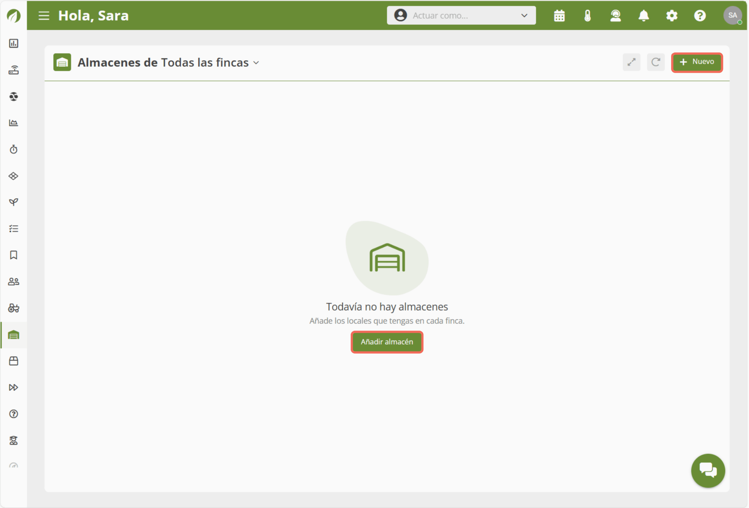Toggle fullscreen expand for the panel
Image resolution: width=749 pixels, height=508 pixels.
tap(631, 62)
